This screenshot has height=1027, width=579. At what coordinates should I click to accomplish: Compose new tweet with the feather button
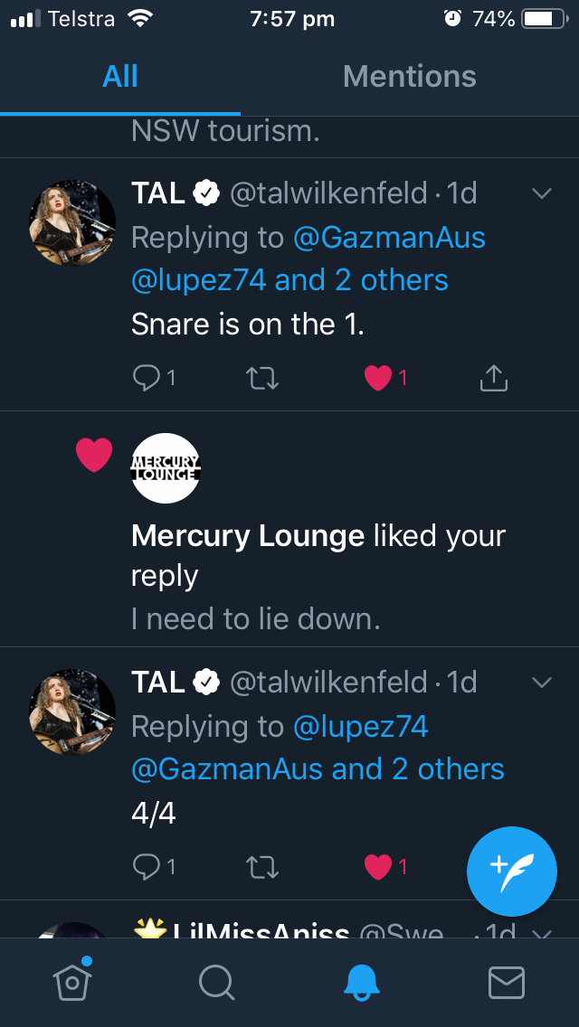pyautogui.click(x=511, y=872)
